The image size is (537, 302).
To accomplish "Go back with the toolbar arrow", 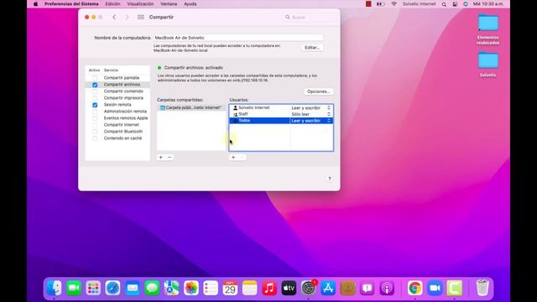I will (114, 17).
